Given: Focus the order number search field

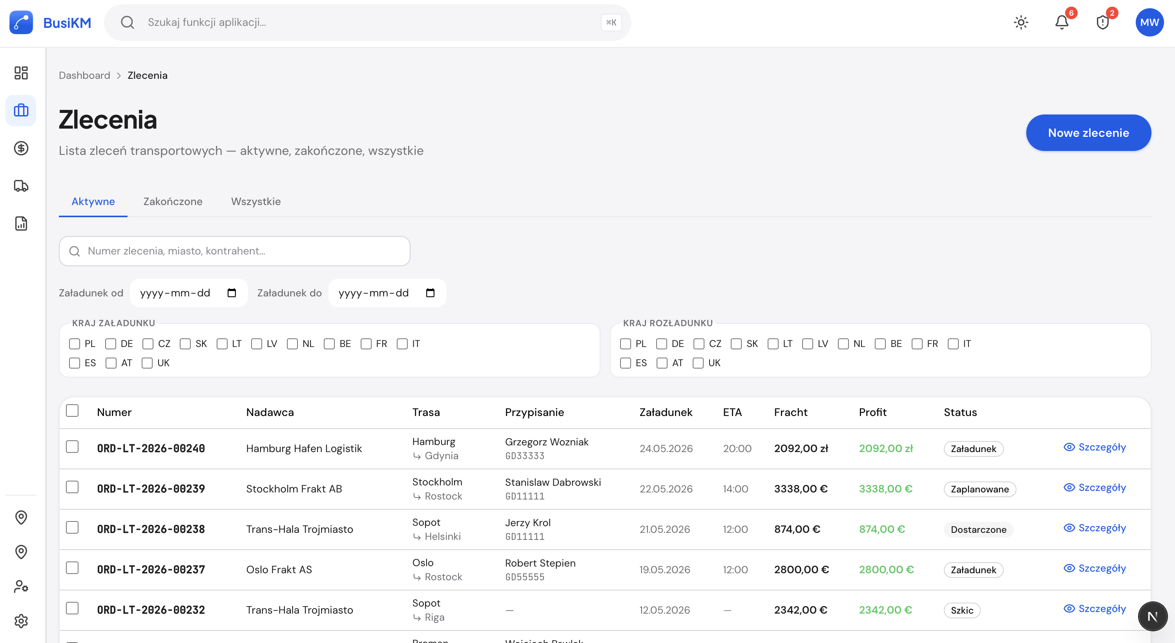Looking at the screenshot, I should pyautogui.click(x=234, y=251).
